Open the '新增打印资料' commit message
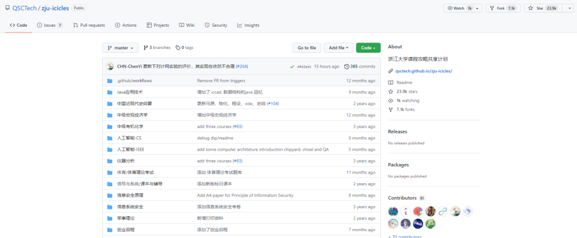Screen dimensions: 577x238 [x=210, y=218]
